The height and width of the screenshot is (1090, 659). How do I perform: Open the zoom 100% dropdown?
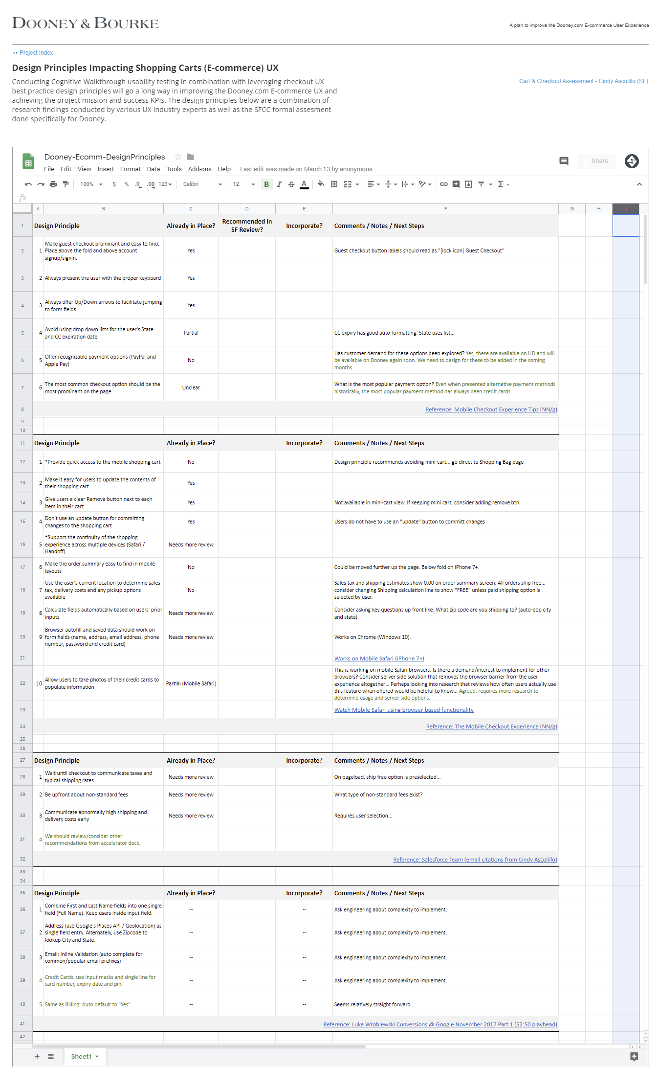point(91,184)
